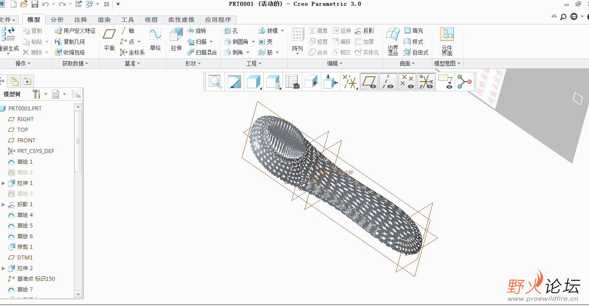The image size is (589, 306).
Task: Toggle spin center display icon
Action: pos(464,82)
